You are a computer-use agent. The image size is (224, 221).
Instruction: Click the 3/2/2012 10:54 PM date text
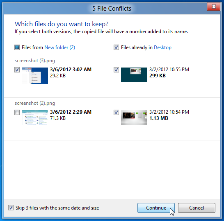(169, 112)
